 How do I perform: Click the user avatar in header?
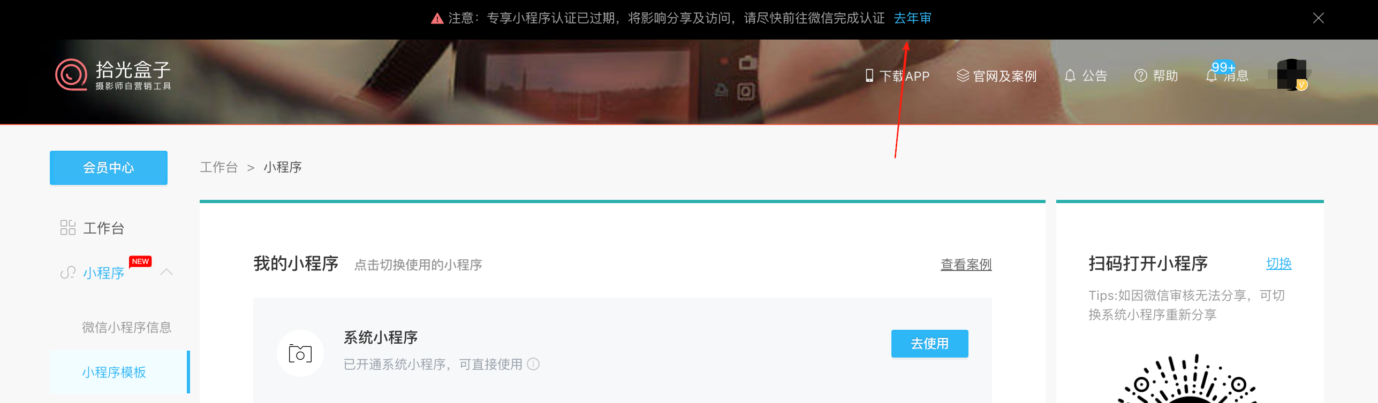pos(1292,75)
